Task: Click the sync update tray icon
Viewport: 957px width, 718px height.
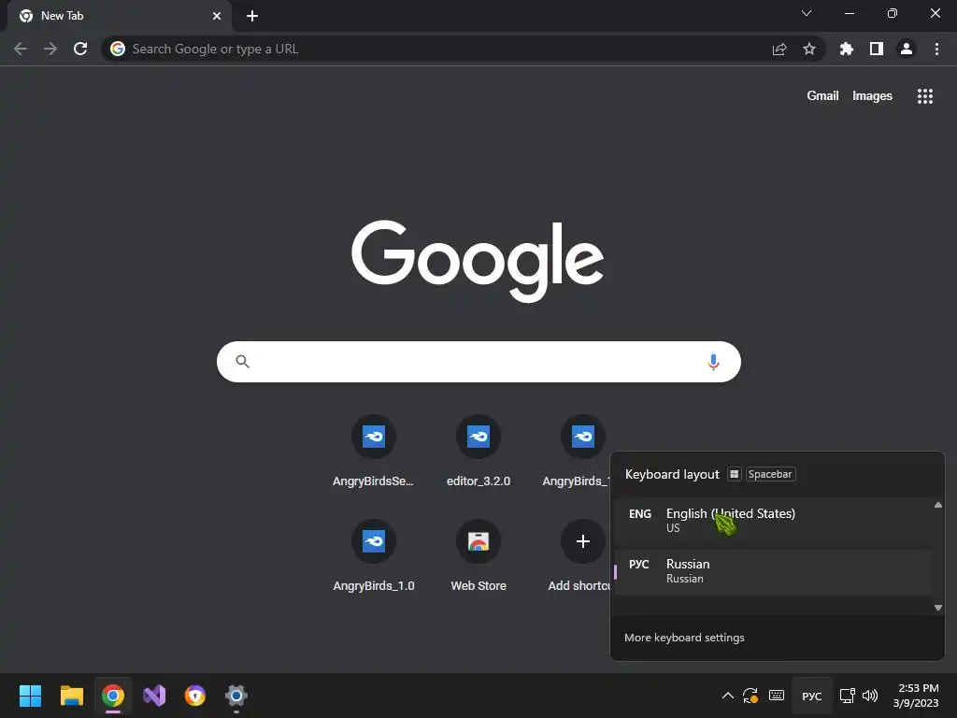Action: (x=750, y=696)
